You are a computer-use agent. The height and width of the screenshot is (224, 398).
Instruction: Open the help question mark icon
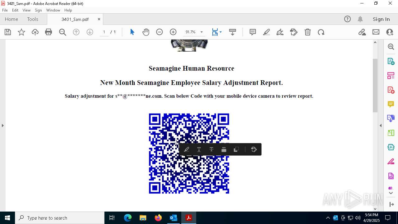coord(347,19)
